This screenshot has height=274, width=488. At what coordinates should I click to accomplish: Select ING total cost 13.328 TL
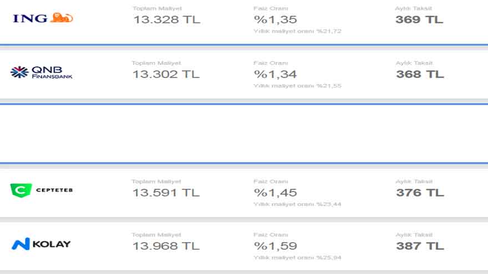click(166, 19)
